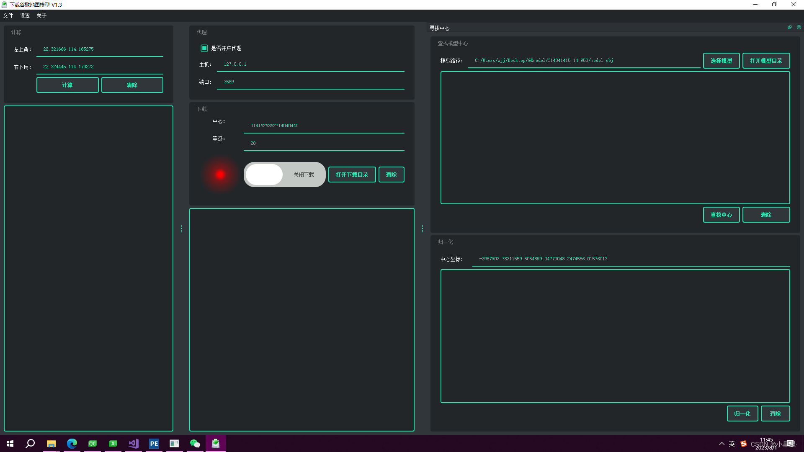Focus the 左上角 coordinate field
Viewport: 804px width, 452px height.
[100, 49]
